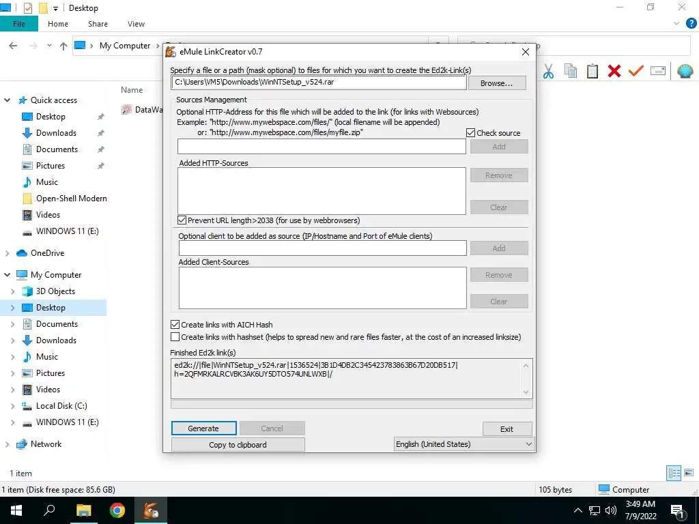
Task: Show hidden tray icons chevron
Action: tap(577, 510)
